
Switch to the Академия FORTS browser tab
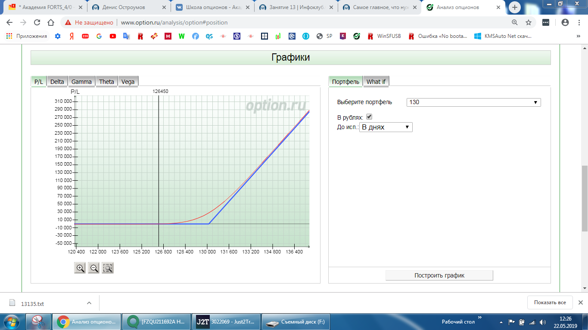45,7
